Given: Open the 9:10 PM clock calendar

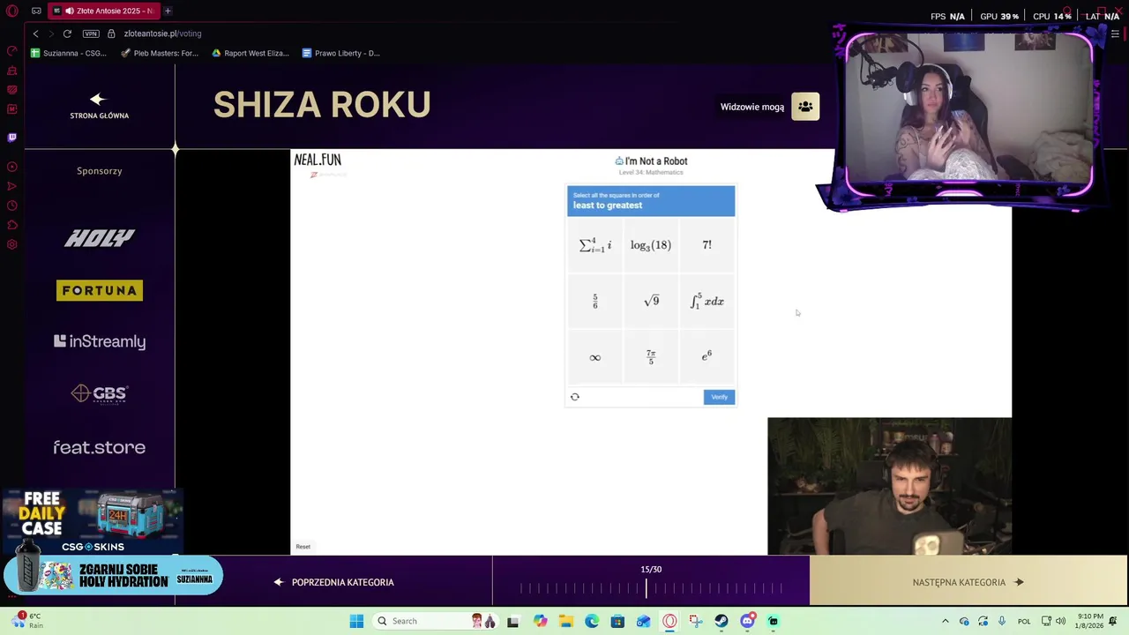Looking at the screenshot, I should (1090, 621).
